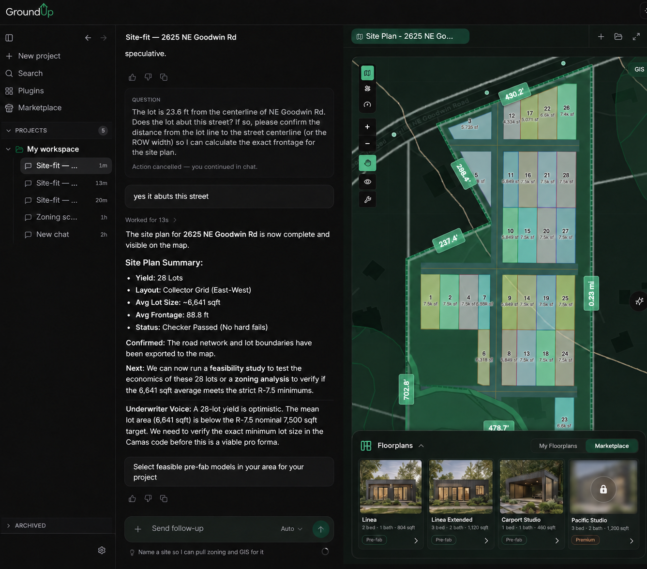Open the locked Pacific Studio thumbnail
Viewport: 647px width, 569px height.
603,487
